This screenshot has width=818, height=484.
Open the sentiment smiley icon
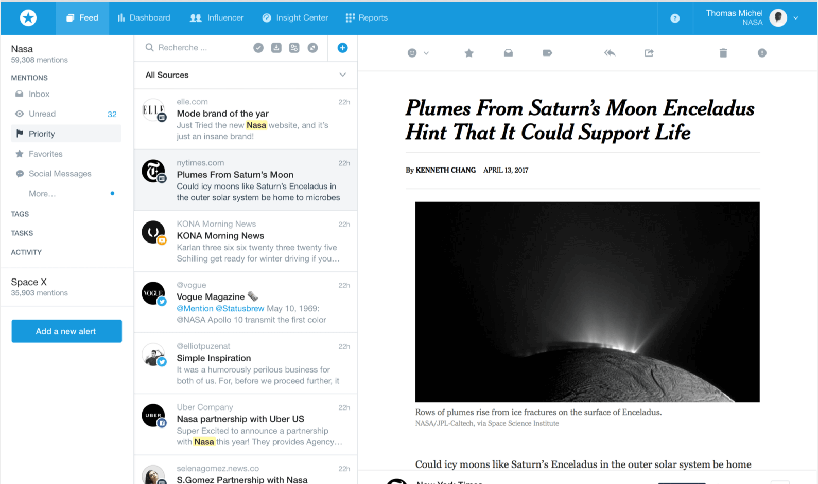[412, 53]
